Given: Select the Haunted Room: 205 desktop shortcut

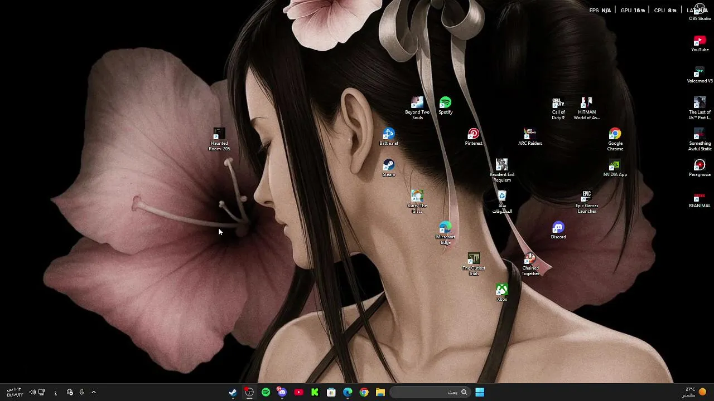Looking at the screenshot, I should [x=219, y=139].
